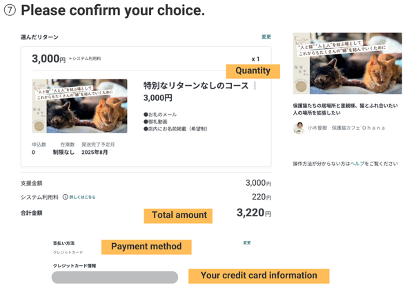Open the project title 保護猫たちの居場所 link

coord(345,109)
